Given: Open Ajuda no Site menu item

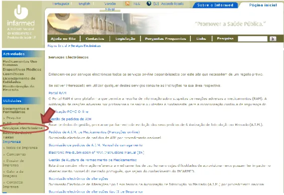Looking at the screenshot, I should pos(63,38).
